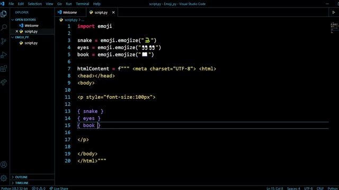Change encoding via UTF-8 status
This screenshot has width=339, height=190.
(x=308, y=188)
